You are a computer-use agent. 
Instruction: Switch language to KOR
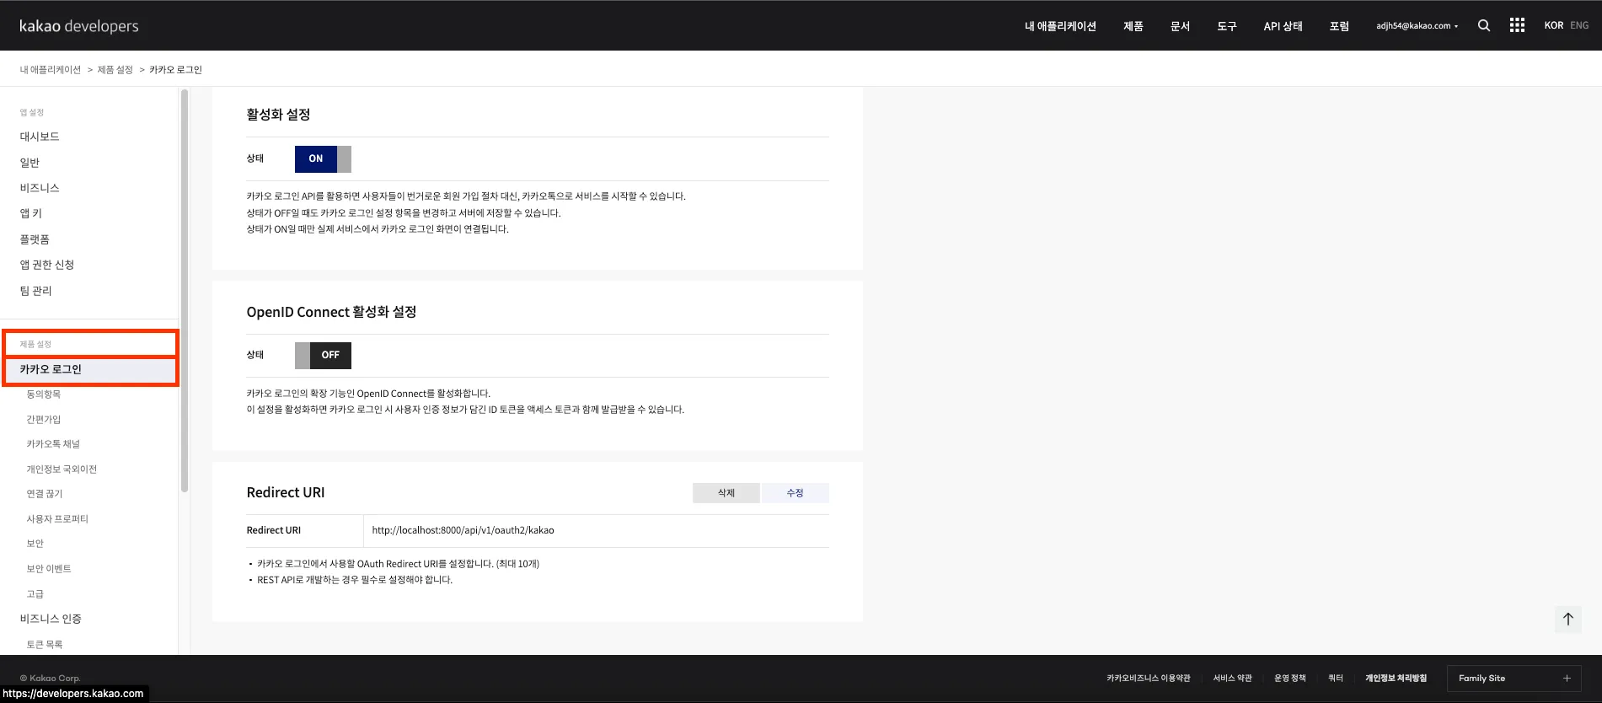point(1554,25)
